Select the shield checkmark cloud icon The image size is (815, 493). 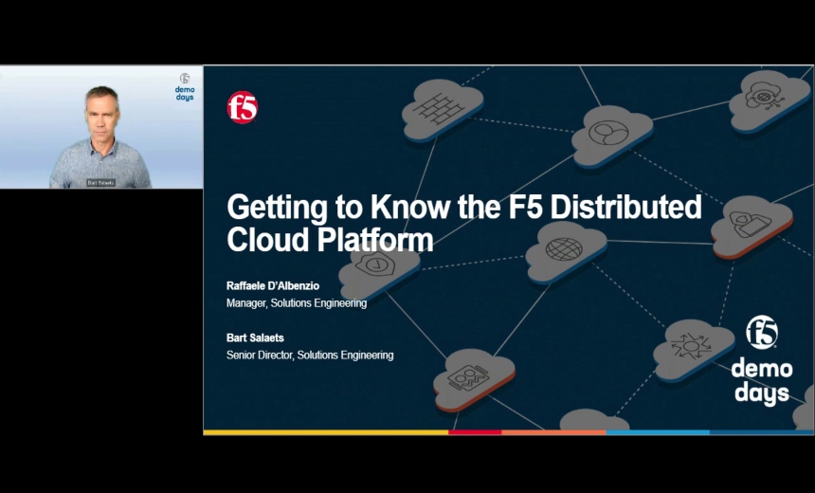[379, 266]
